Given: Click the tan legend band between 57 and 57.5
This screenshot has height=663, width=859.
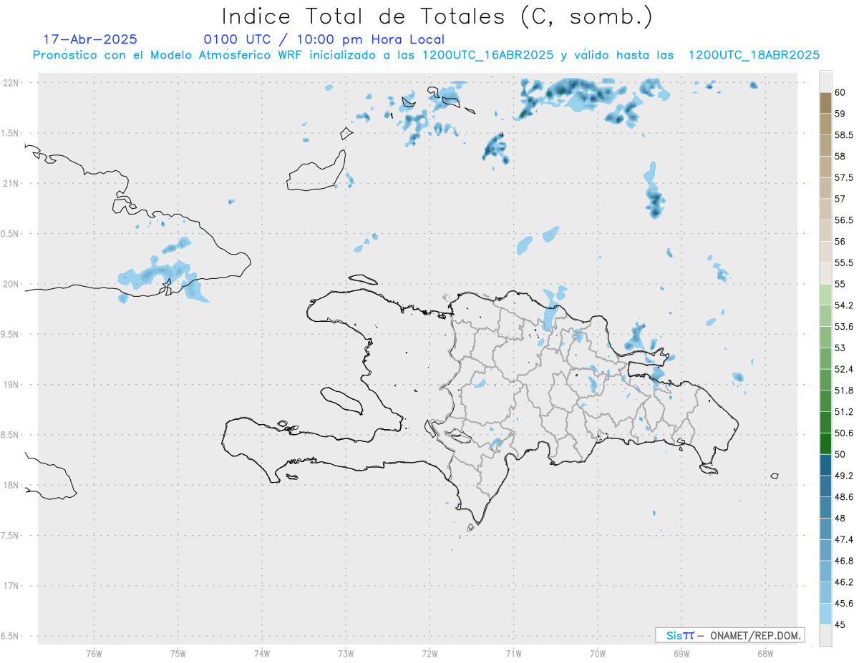Looking at the screenshot, I should point(825,188).
